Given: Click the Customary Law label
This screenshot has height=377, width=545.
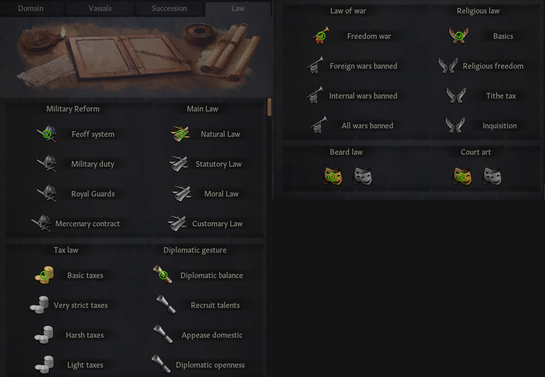Looking at the screenshot, I should [x=218, y=223].
